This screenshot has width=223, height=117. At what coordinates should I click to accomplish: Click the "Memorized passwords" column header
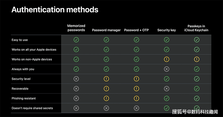click(x=76, y=28)
